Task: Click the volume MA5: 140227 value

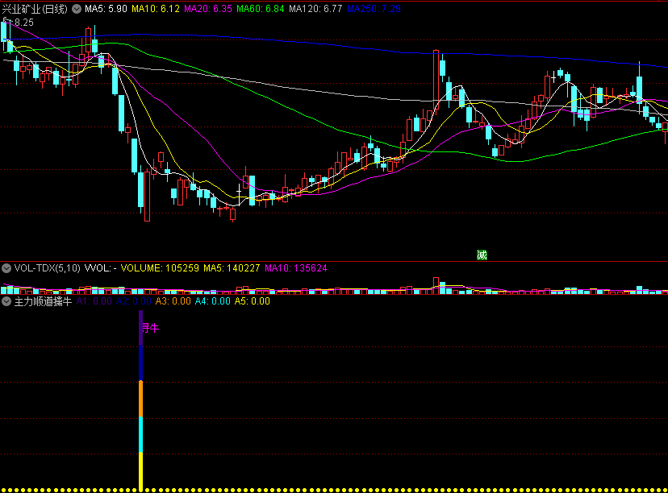Action: pos(232,268)
